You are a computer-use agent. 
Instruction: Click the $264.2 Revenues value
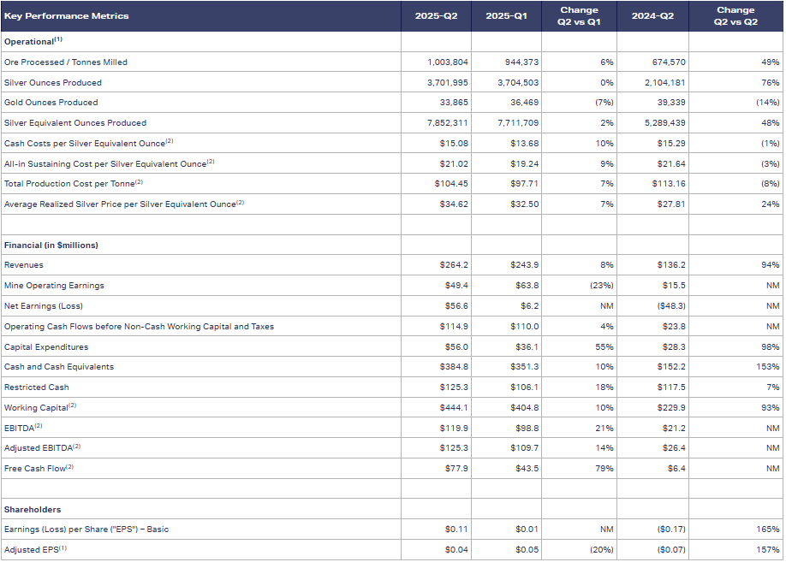tap(454, 265)
